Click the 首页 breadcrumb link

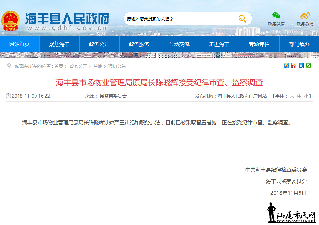pos(59,66)
